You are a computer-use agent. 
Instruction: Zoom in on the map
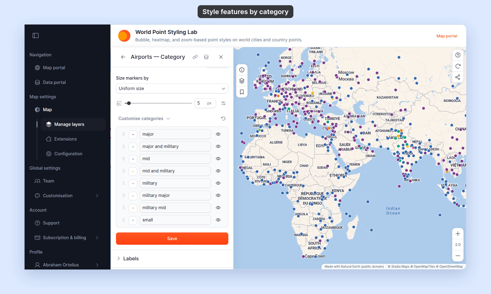pyautogui.click(x=458, y=234)
